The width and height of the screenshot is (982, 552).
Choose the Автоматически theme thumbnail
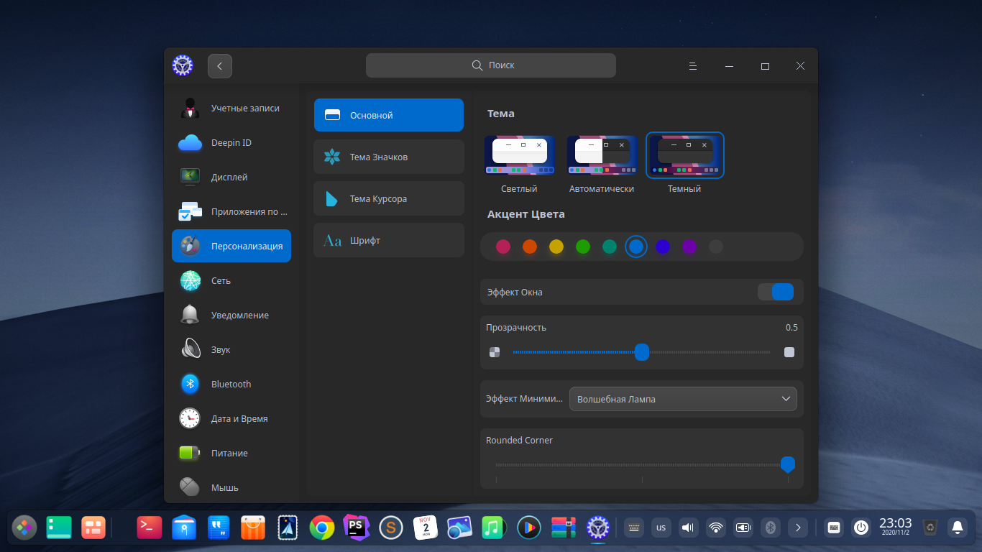pos(602,155)
